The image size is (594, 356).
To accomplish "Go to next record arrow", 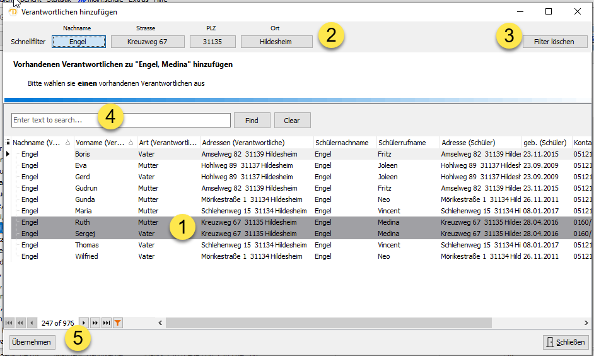I will click(84, 323).
